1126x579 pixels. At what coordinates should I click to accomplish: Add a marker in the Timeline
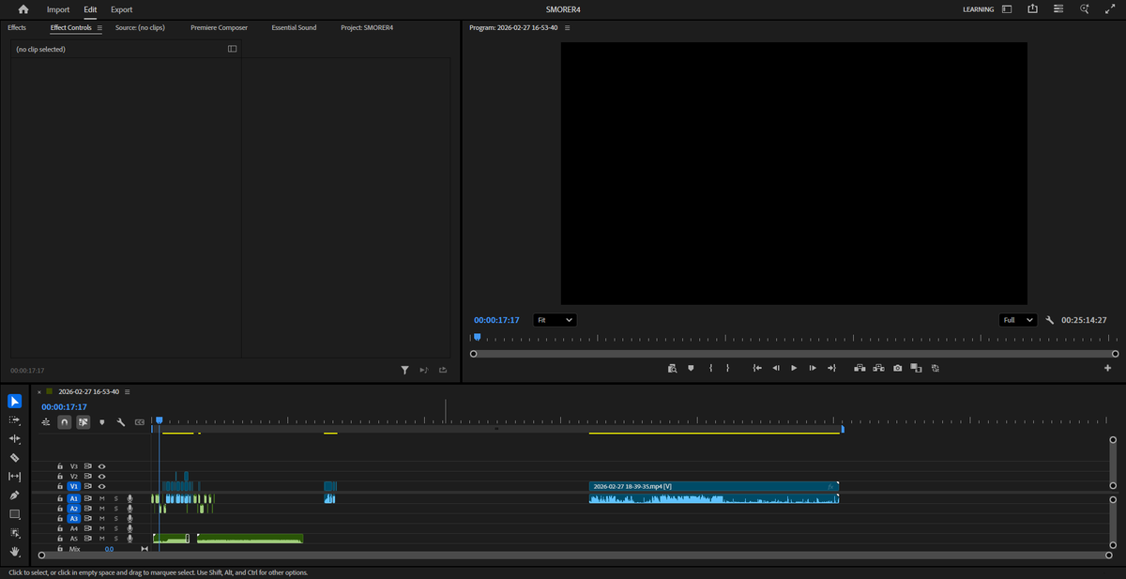point(102,422)
